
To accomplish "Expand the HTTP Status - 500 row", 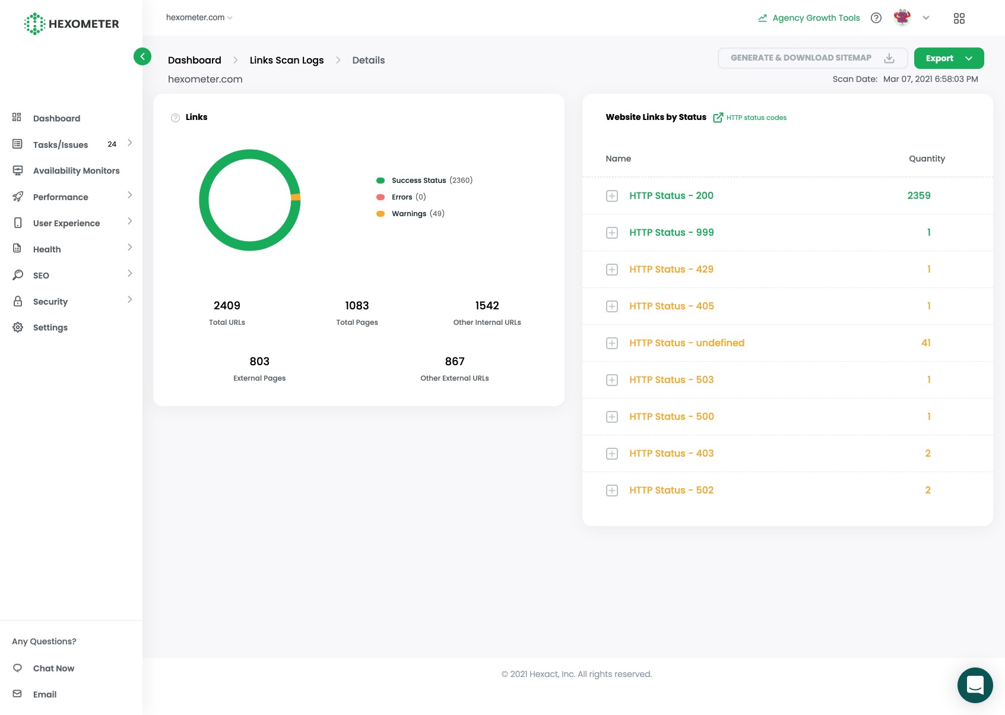I will 612,417.
